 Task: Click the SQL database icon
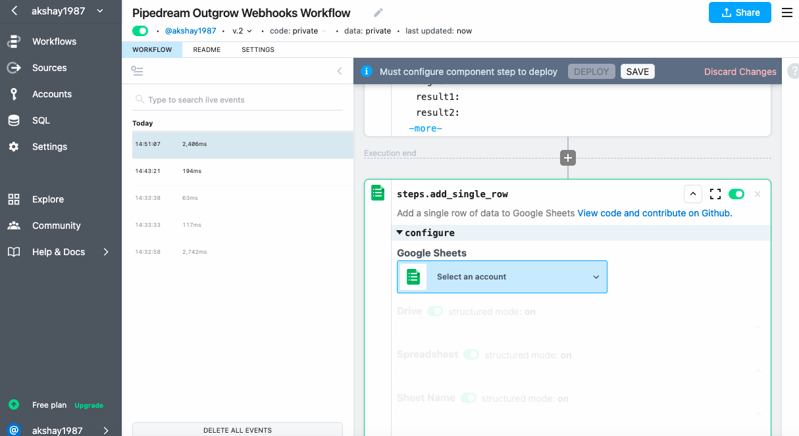pyautogui.click(x=14, y=120)
